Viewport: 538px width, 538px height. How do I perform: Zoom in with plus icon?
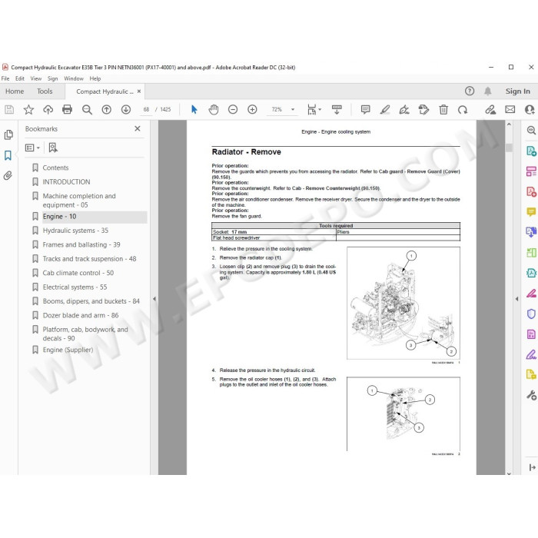(252, 109)
